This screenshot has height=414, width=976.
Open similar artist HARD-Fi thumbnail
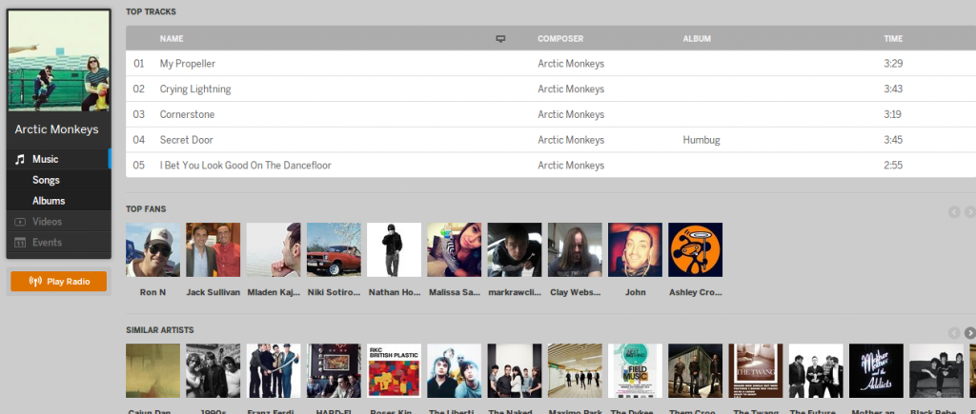(x=334, y=371)
